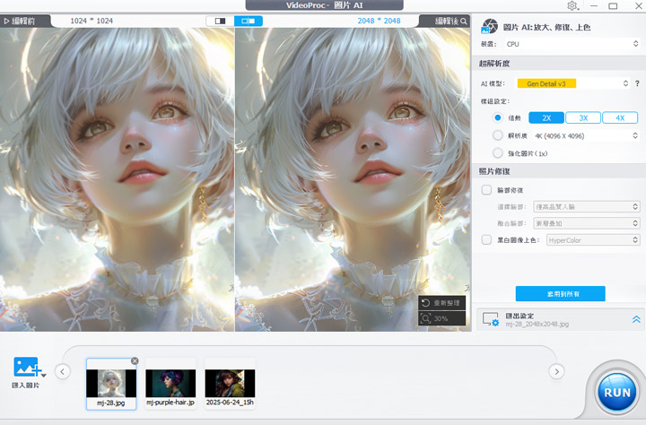Switch to single-image preview mode
646x425 pixels.
(x=220, y=21)
